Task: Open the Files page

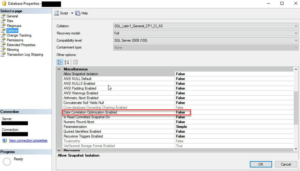Action: point(10,21)
